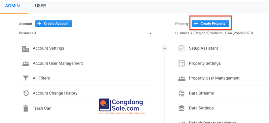Click the plus icon in Create Account
The image size is (269, 123).
39,24
